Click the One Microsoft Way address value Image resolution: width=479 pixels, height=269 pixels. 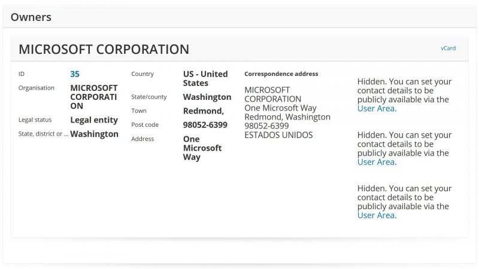tap(202, 148)
